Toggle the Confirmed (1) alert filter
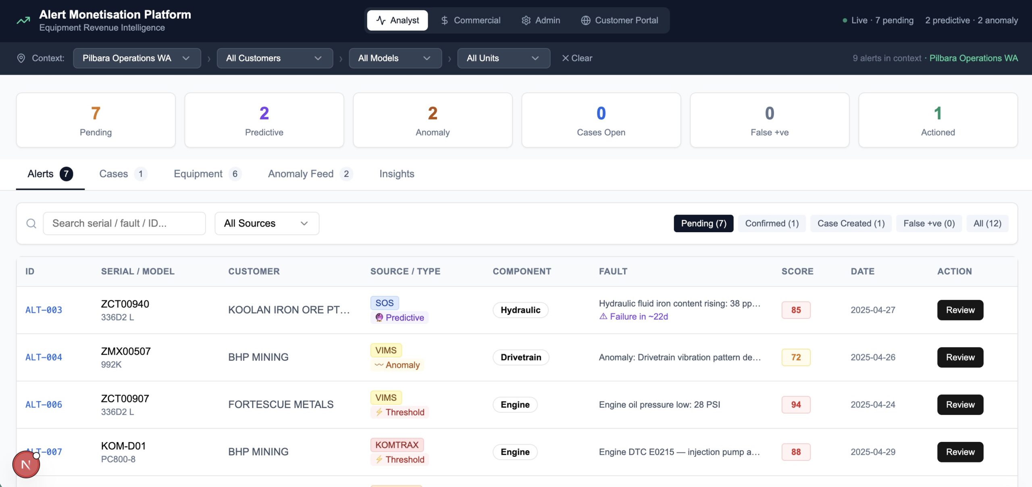This screenshot has width=1032, height=487. [x=771, y=223]
